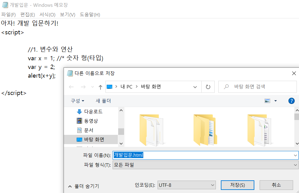The width and height of the screenshot is (299, 193).
Task: Click the search magnifier icon
Action: point(226,87)
